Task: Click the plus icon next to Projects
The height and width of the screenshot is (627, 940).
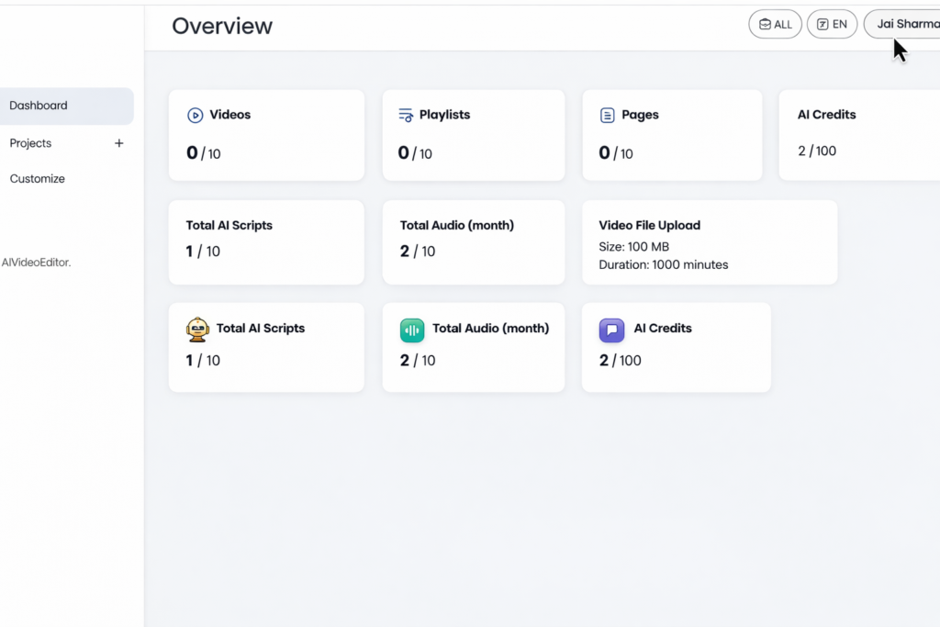Action: coord(118,143)
